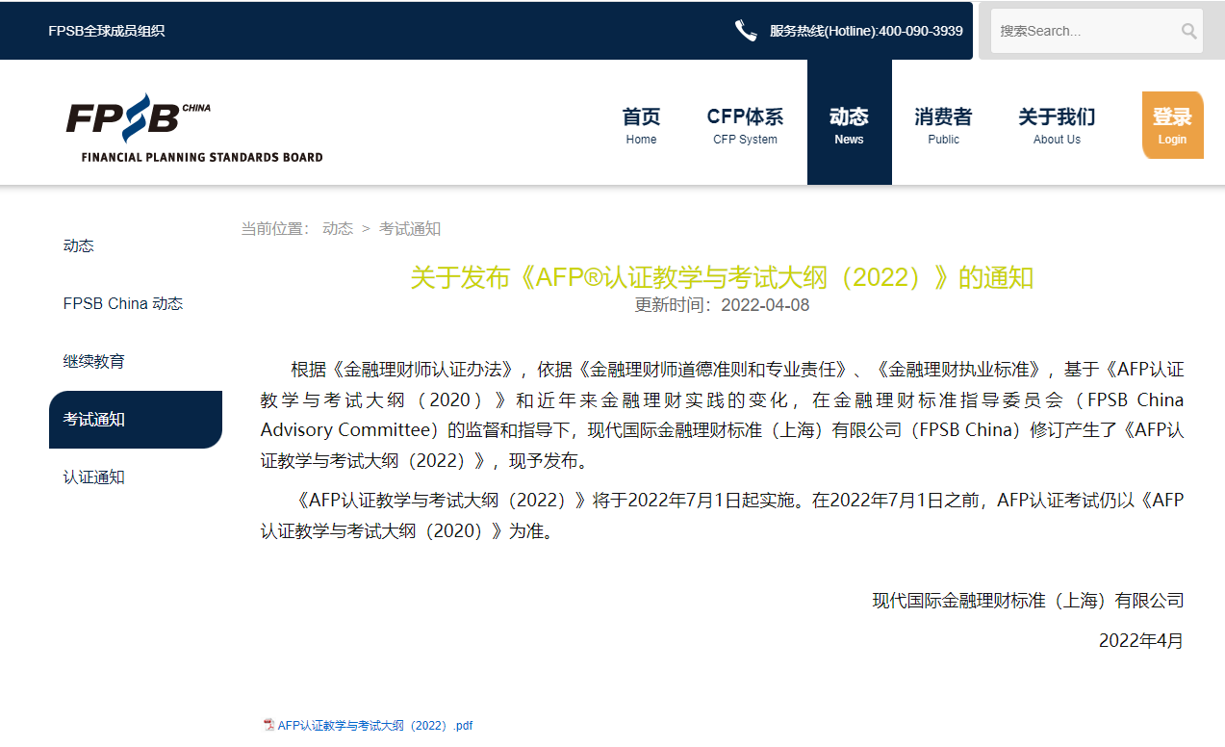The width and height of the screenshot is (1225, 747).
Task: Open the CFP体系 CFP System menu
Action: [x=745, y=125]
